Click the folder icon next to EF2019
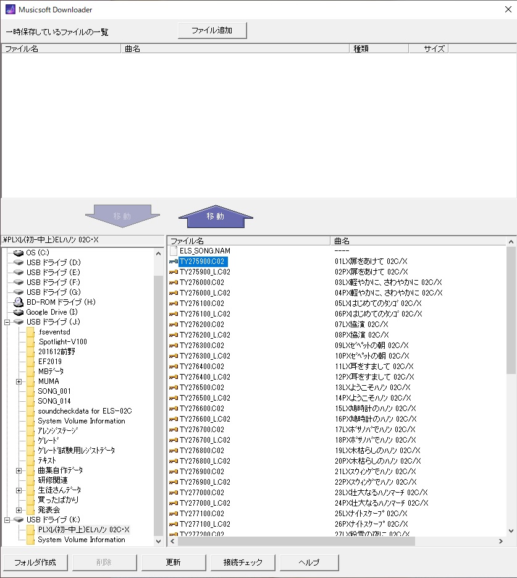Screen dimensions: 517x578 pos(30,362)
